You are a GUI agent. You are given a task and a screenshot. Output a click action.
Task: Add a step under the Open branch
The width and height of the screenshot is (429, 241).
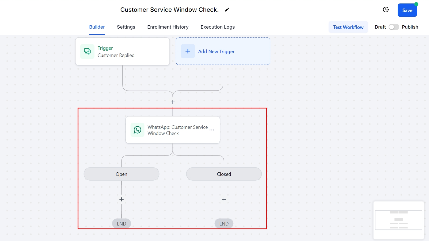[x=122, y=200]
